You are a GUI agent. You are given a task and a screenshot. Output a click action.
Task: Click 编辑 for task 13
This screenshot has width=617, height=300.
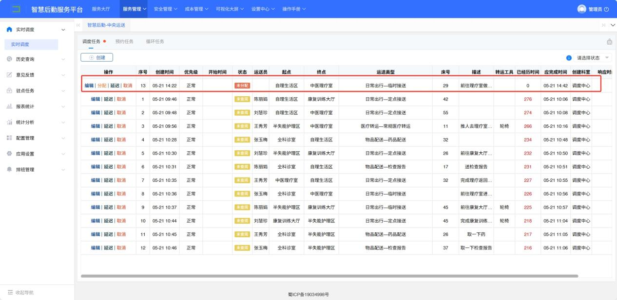[x=89, y=86]
